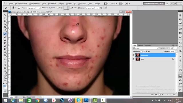
Task: Select the Path Selection tool
Action: pos(5,65)
